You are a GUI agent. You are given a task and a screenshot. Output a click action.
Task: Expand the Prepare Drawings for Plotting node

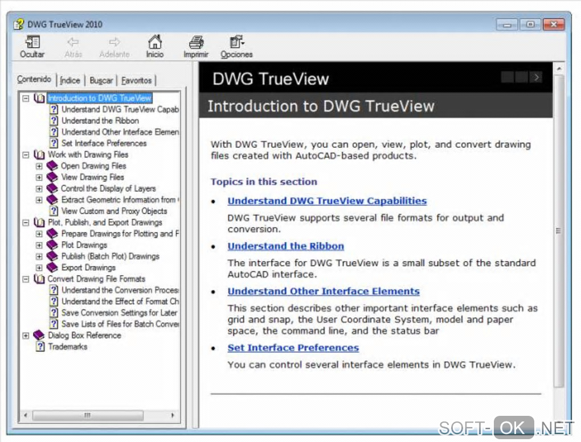[x=39, y=234]
